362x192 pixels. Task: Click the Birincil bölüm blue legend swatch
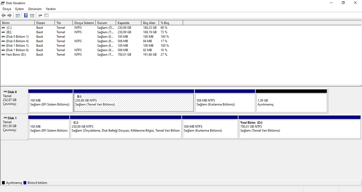(x=25, y=183)
